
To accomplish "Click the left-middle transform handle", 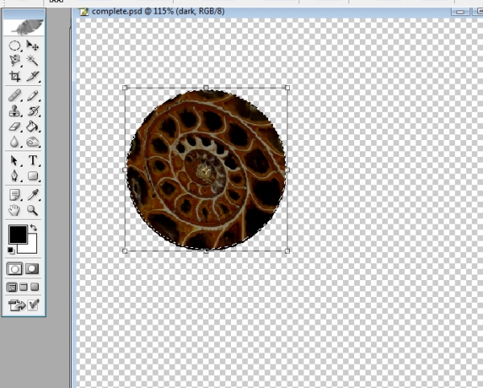I will tap(125, 170).
